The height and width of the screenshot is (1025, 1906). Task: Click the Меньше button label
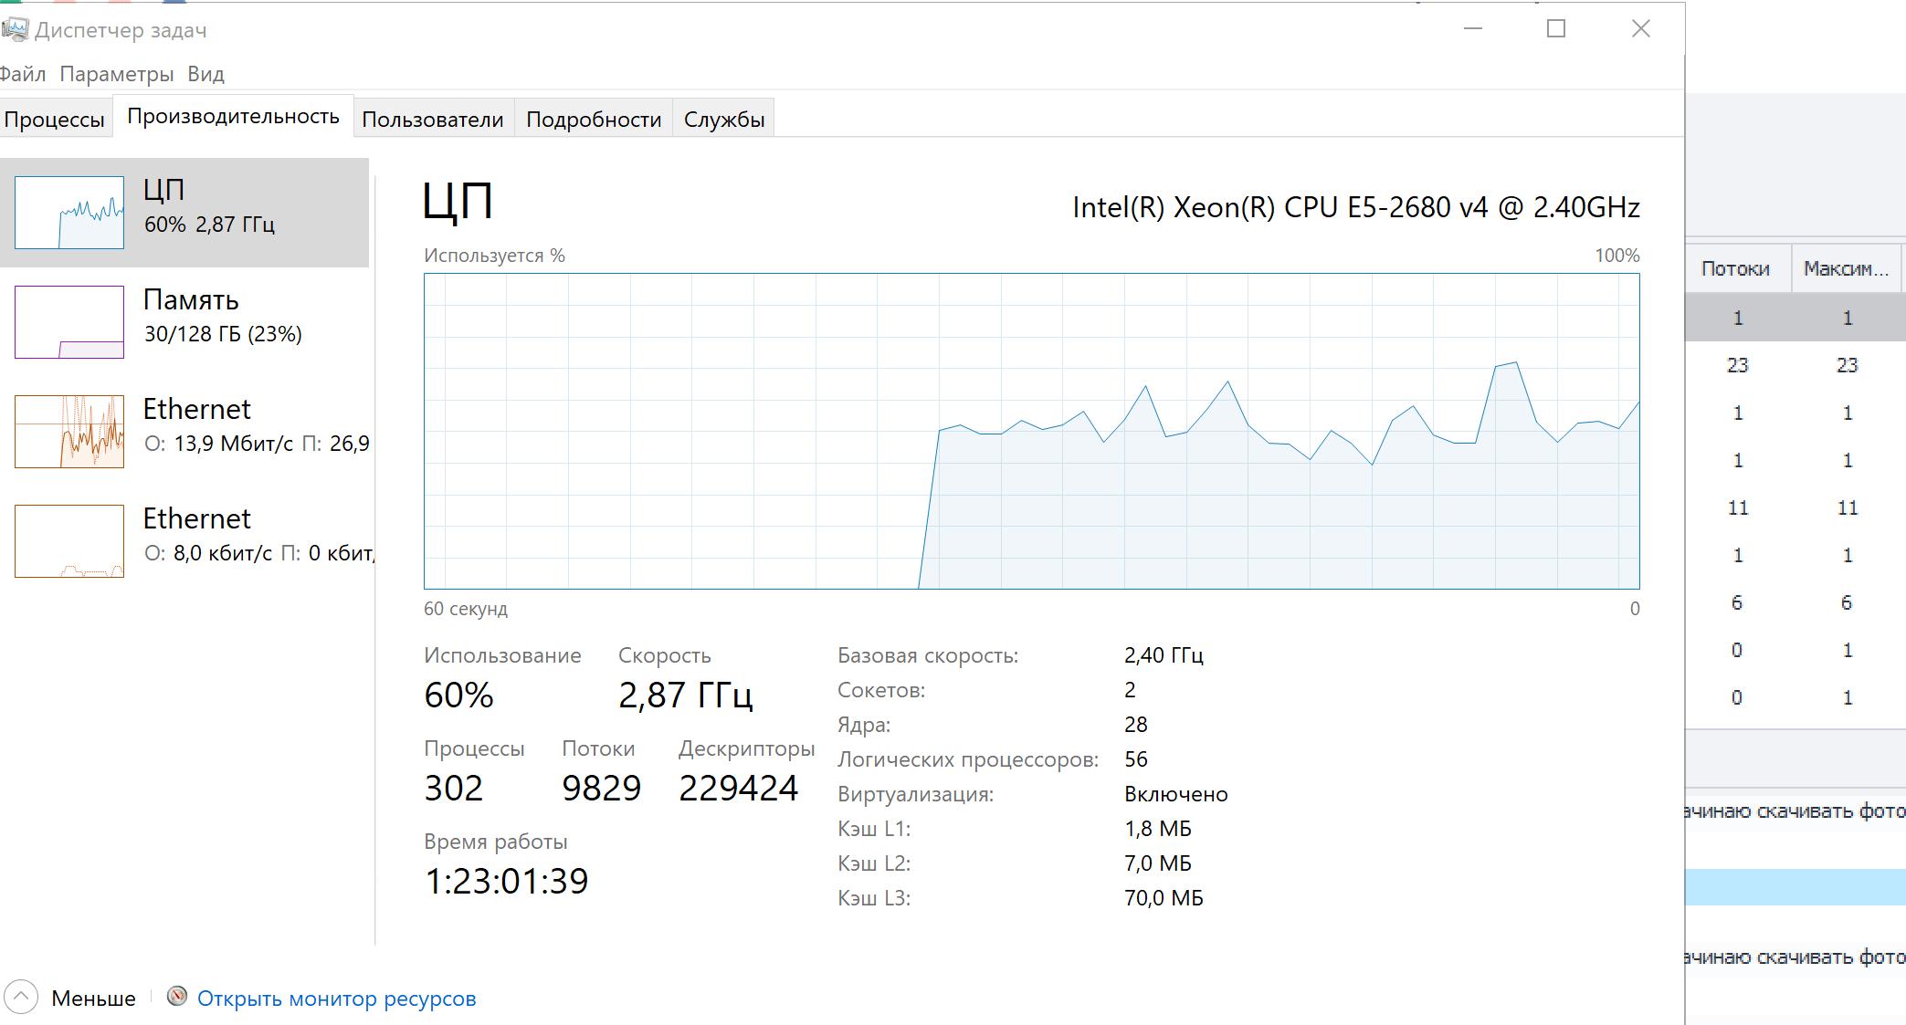[93, 999]
